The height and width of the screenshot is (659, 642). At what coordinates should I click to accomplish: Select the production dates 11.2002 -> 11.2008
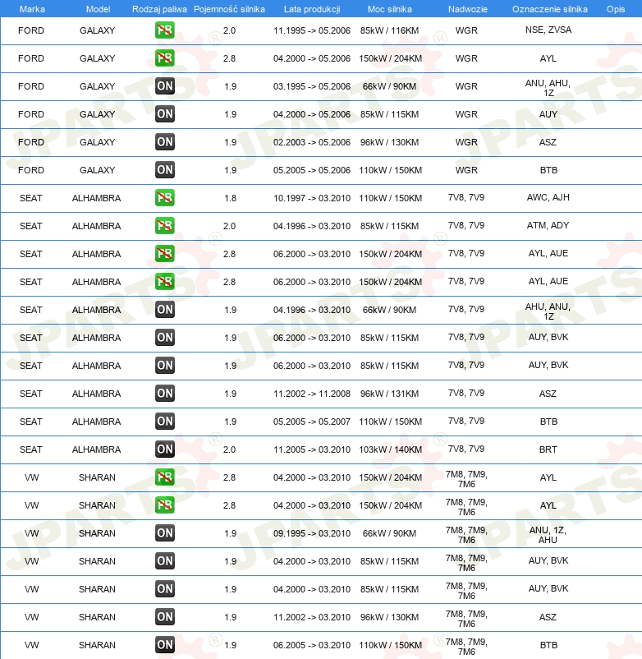tap(312, 394)
